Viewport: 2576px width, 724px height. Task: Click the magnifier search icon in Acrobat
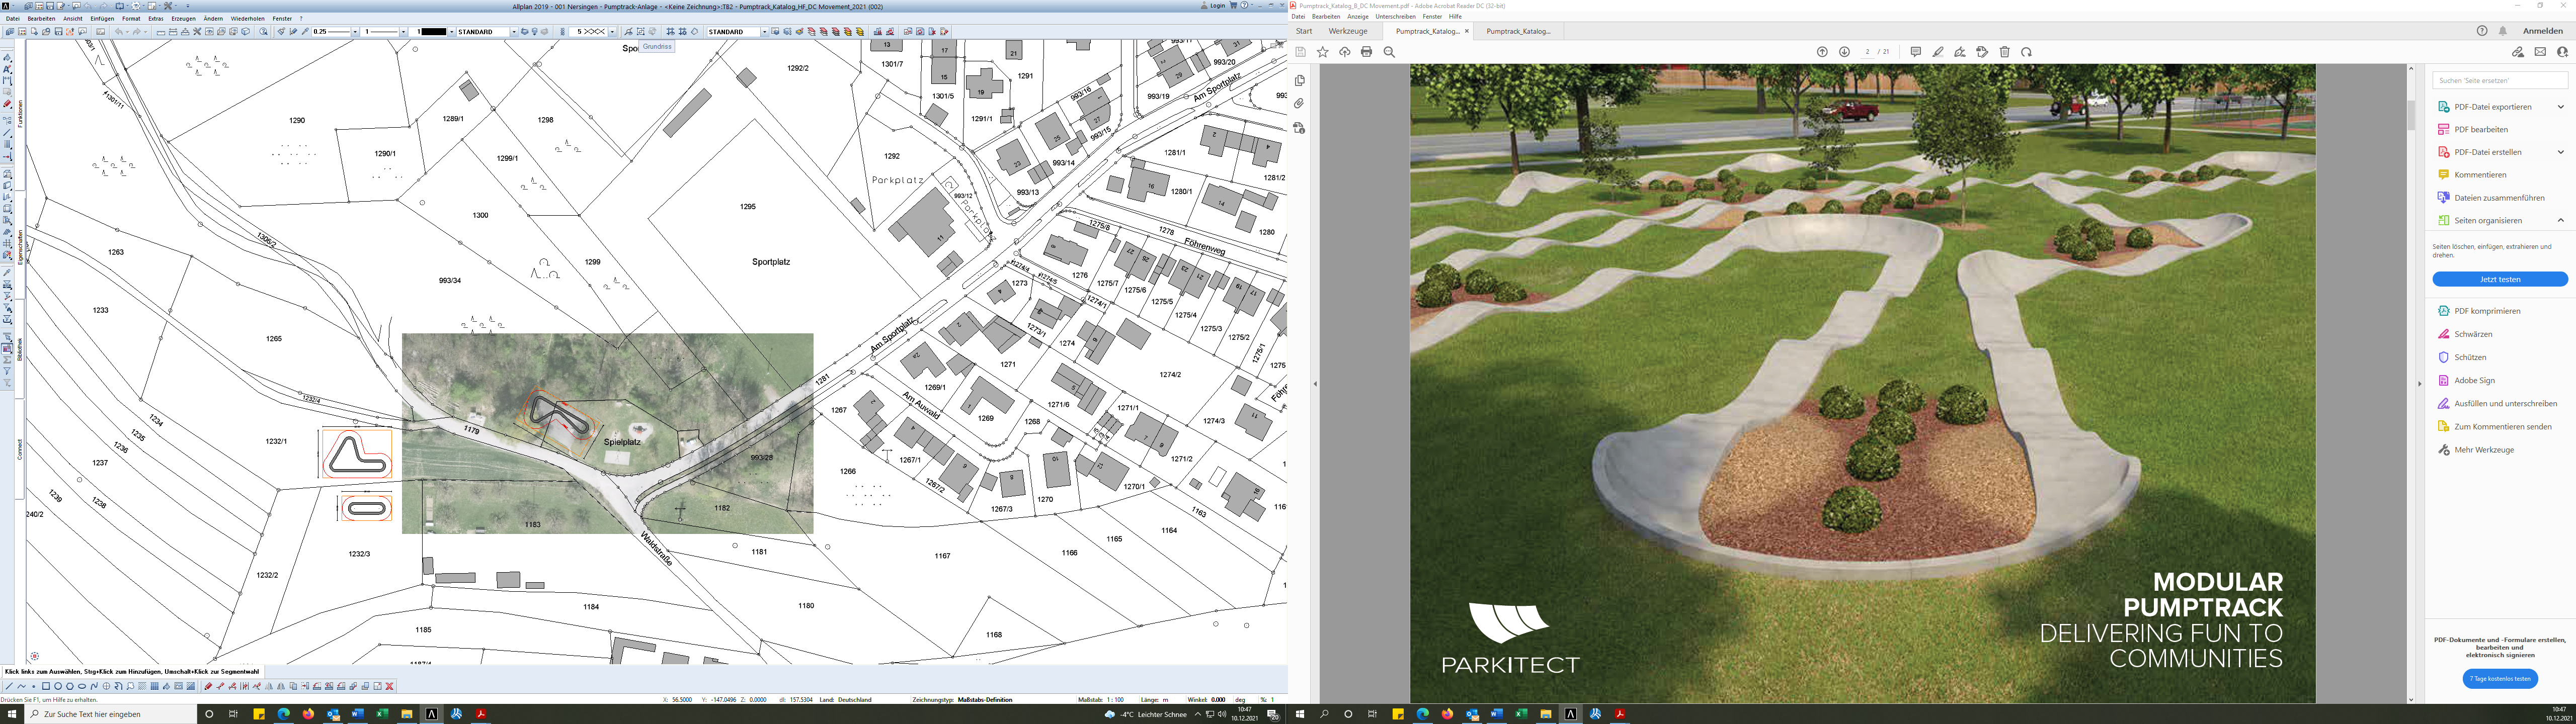click(x=1389, y=52)
